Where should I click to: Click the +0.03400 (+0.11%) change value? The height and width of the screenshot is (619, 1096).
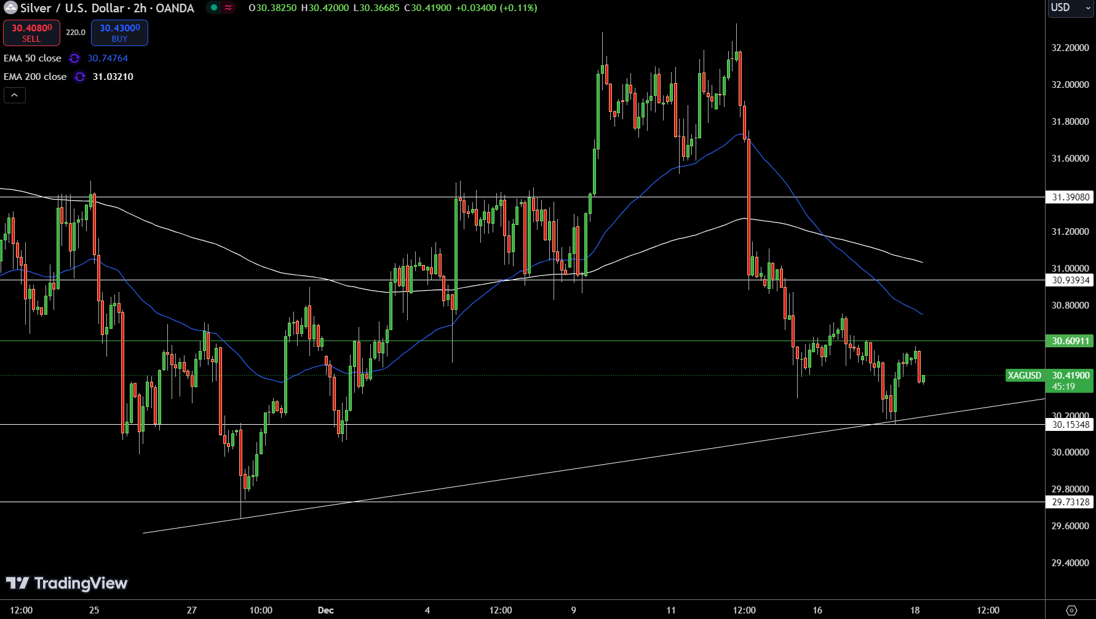coord(496,8)
